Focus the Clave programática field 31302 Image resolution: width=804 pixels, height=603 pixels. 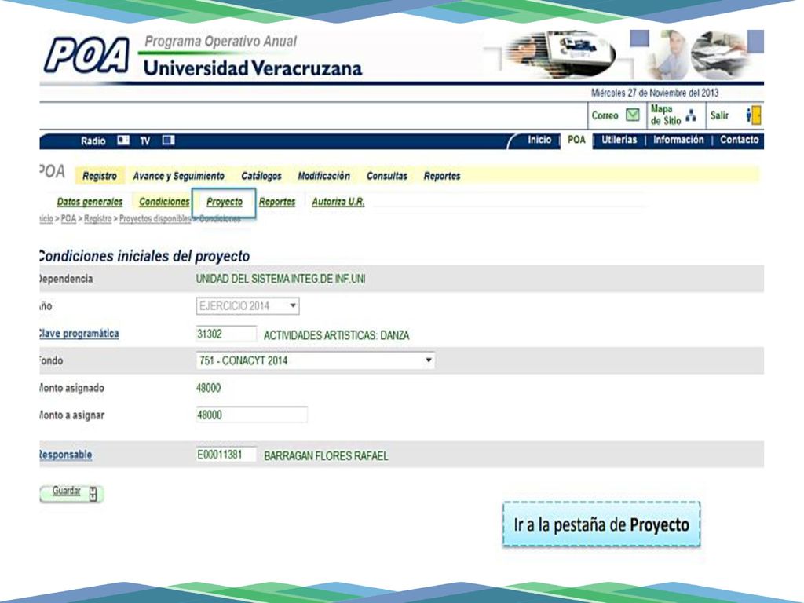coord(226,334)
